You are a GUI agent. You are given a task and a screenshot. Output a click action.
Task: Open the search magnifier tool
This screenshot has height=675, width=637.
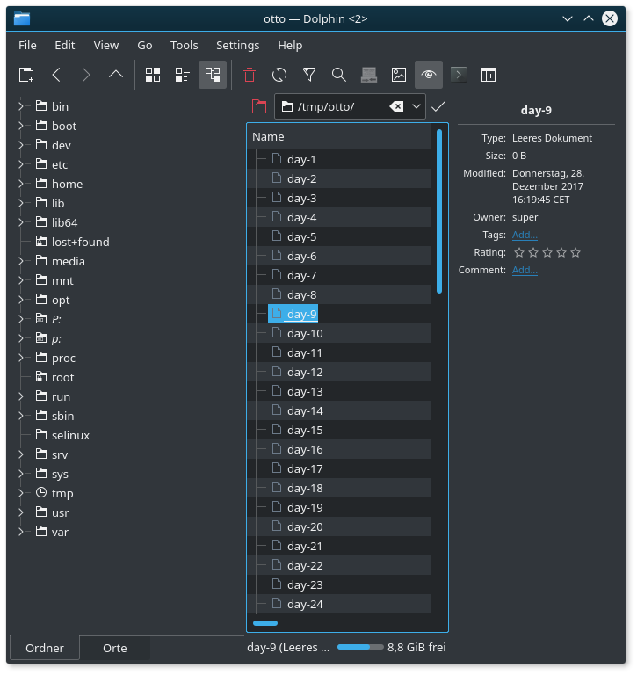(339, 75)
